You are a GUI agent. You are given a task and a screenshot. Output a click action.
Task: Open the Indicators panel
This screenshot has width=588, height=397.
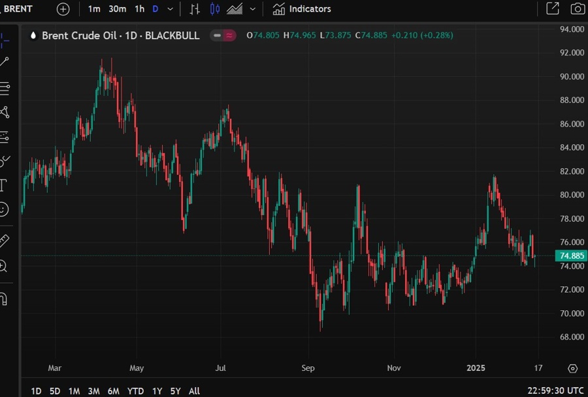(x=302, y=9)
